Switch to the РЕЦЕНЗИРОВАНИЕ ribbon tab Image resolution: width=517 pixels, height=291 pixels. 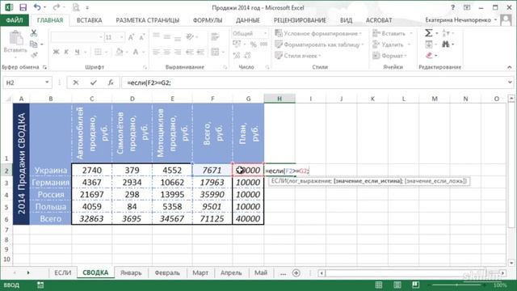tap(300, 20)
